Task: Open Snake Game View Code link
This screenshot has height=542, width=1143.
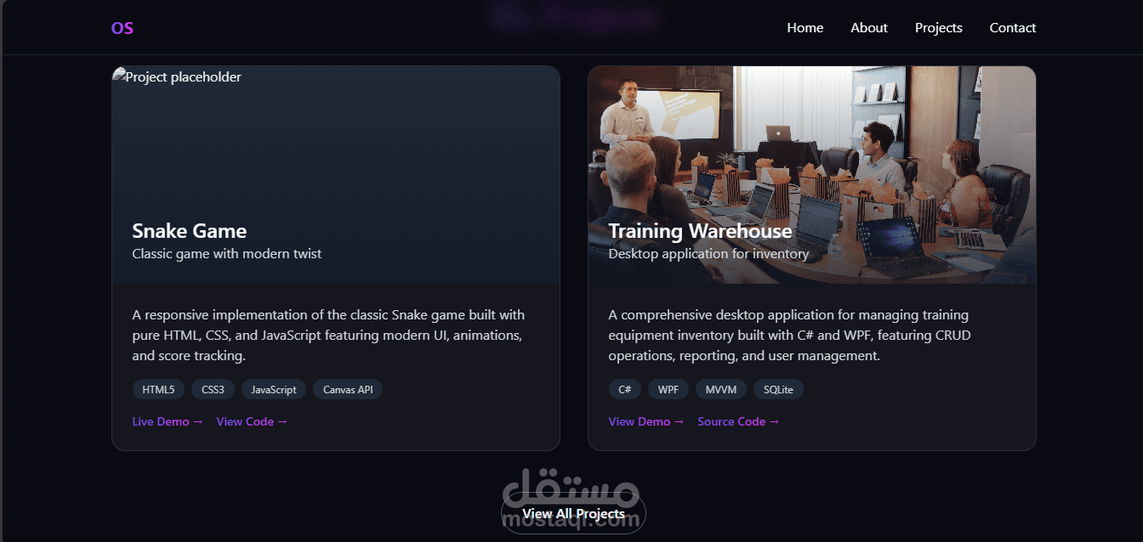Action: pyautogui.click(x=252, y=421)
